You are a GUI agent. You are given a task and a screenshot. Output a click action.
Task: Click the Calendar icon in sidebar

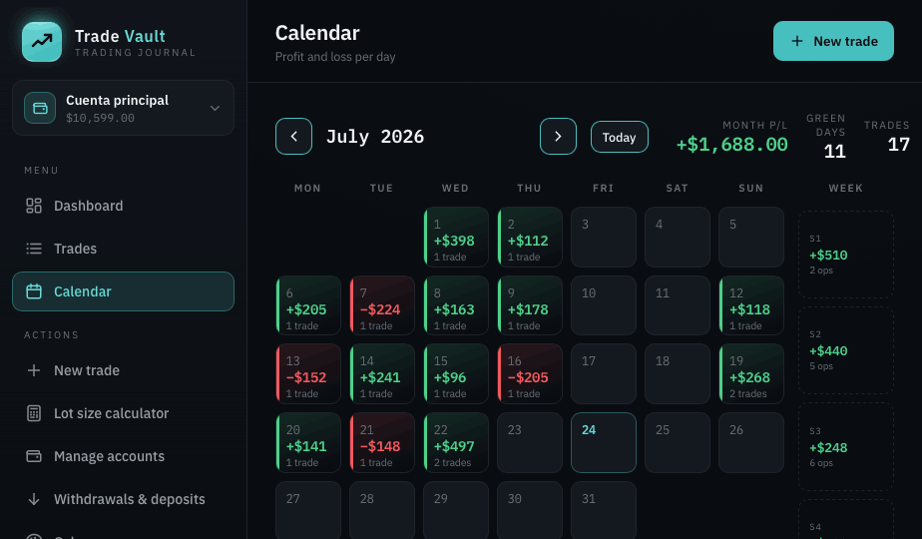(34, 291)
